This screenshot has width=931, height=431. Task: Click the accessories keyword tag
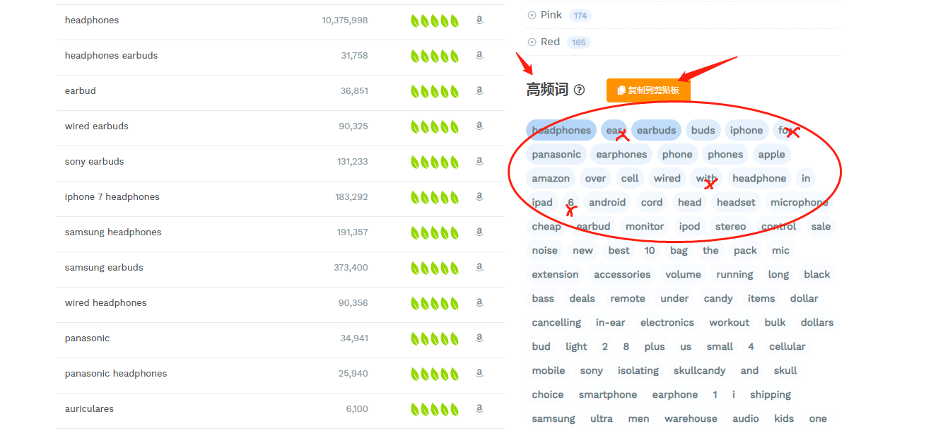click(x=622, y=274)
